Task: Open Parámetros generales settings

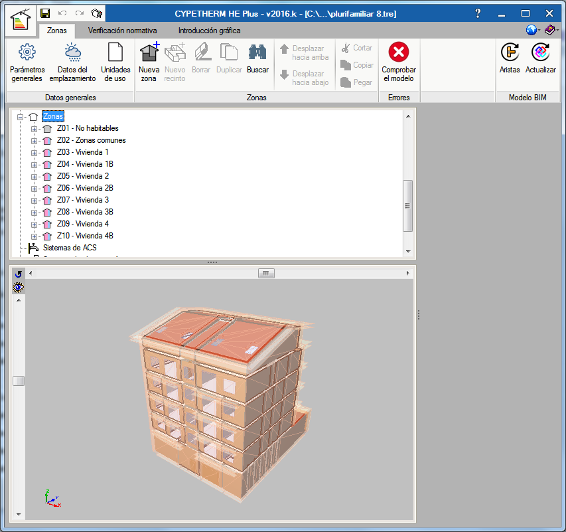Action: (x=27, y=63)
